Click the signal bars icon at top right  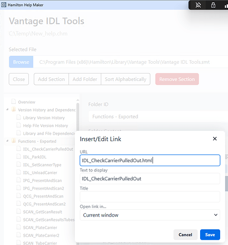tap(226, 6)
